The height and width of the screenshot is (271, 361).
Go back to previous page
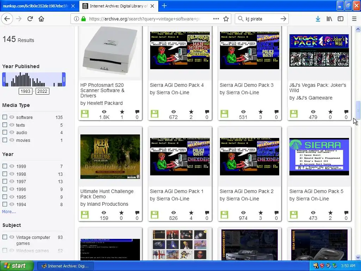7,19
